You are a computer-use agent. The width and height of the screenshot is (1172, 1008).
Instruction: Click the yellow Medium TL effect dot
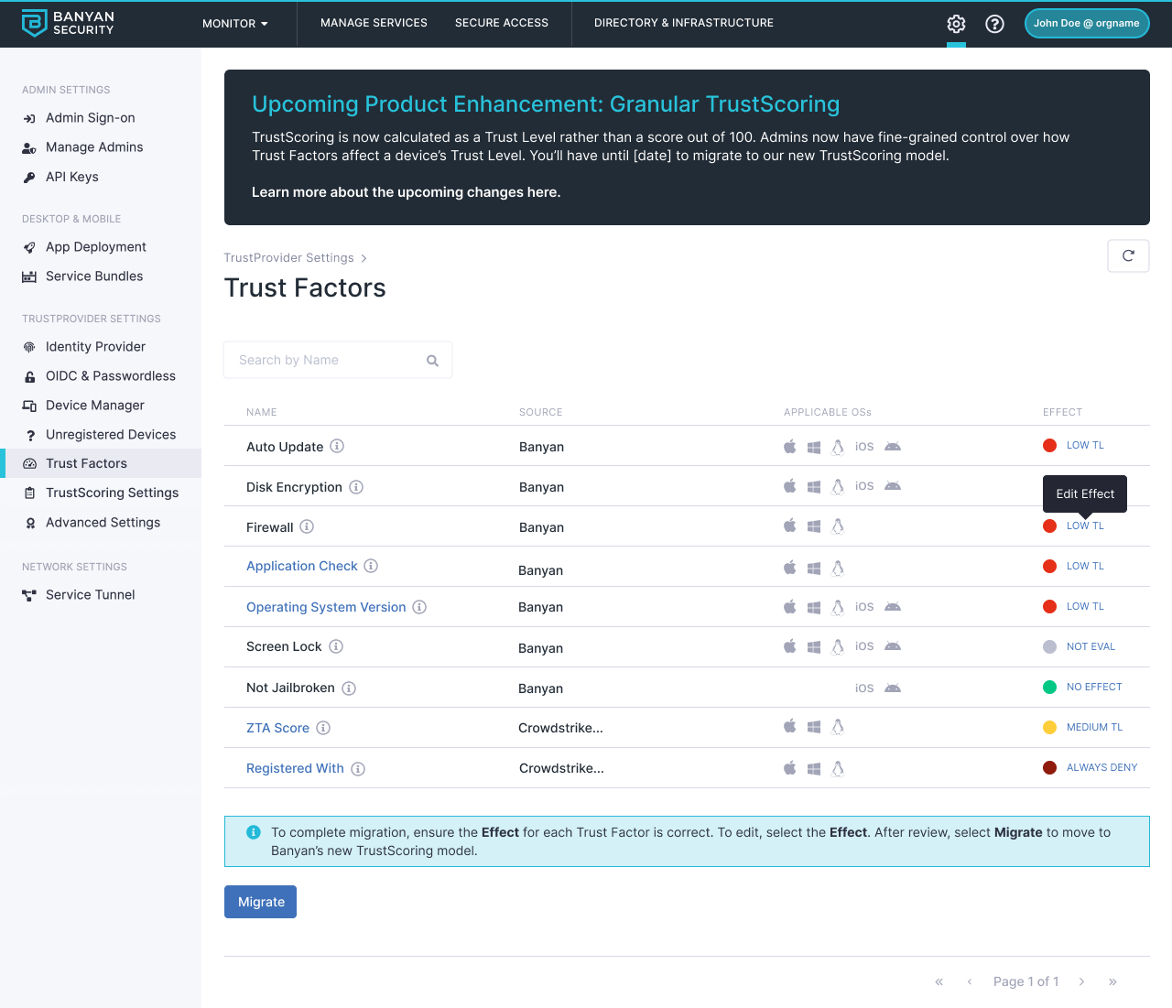(x=1050, y=727)
